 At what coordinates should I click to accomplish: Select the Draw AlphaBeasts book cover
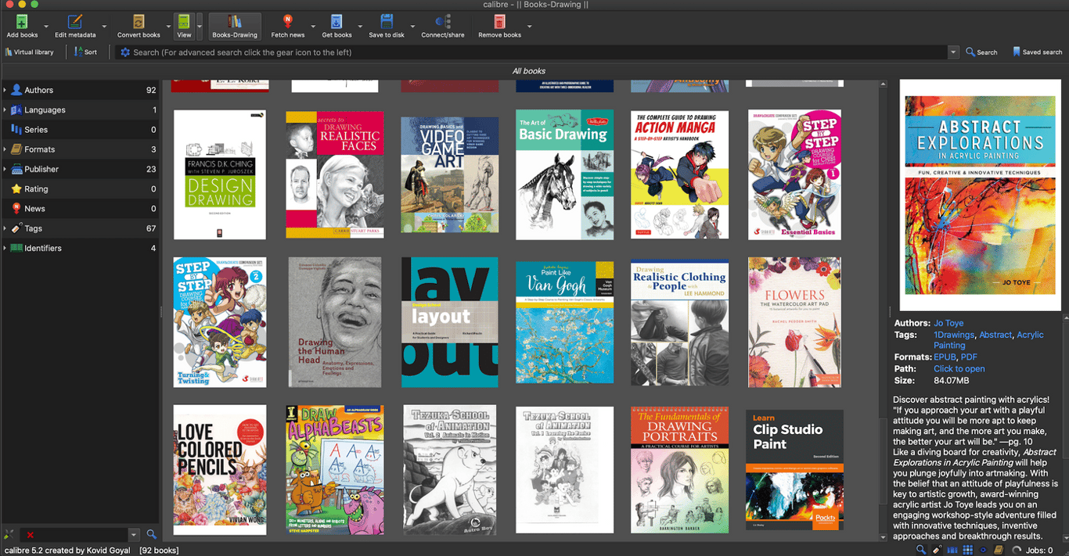pyautogui.click(x=335, y=470)
